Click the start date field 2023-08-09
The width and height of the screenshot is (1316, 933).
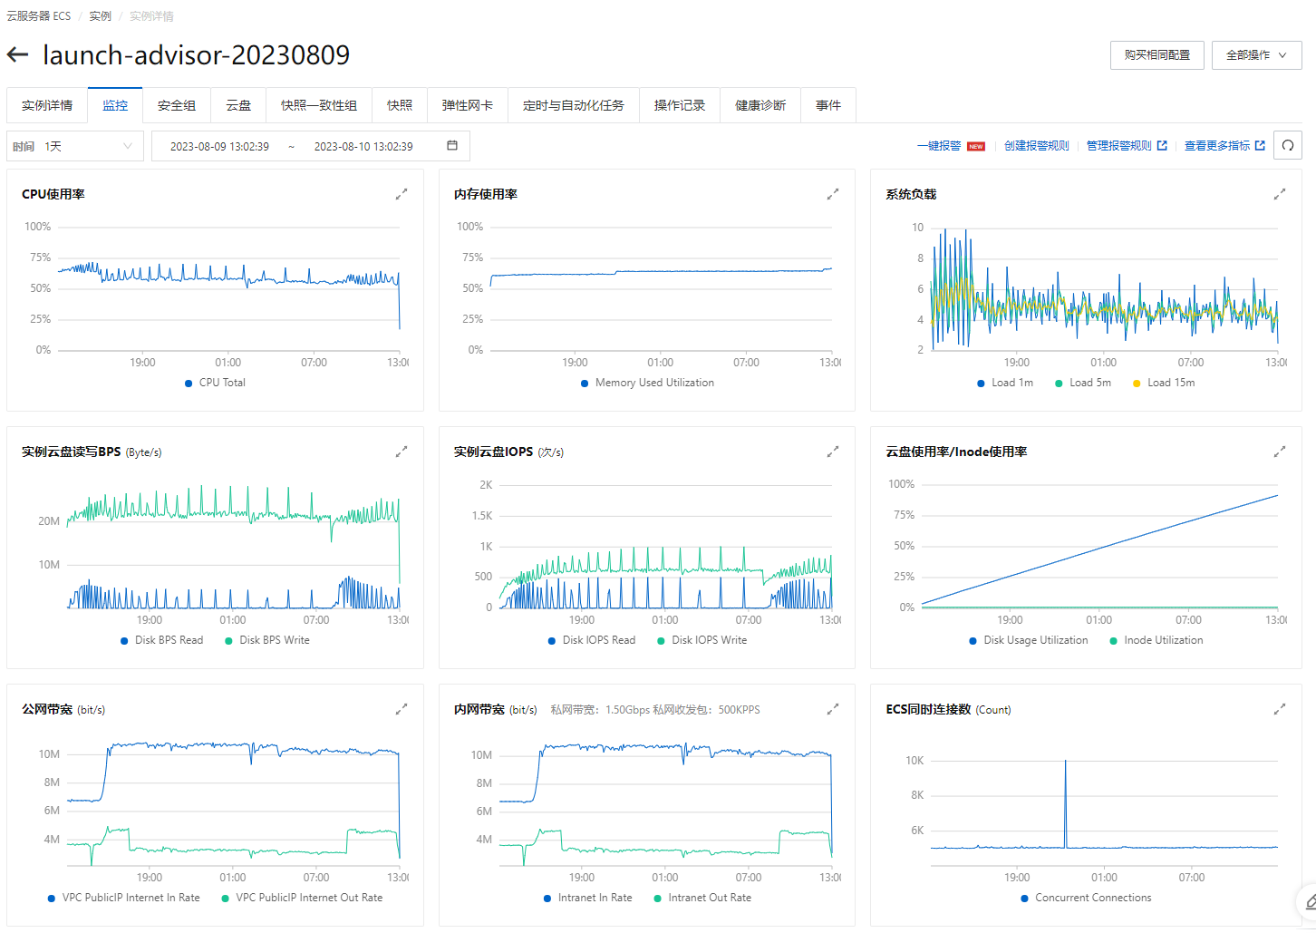click(x=220, y=146)
